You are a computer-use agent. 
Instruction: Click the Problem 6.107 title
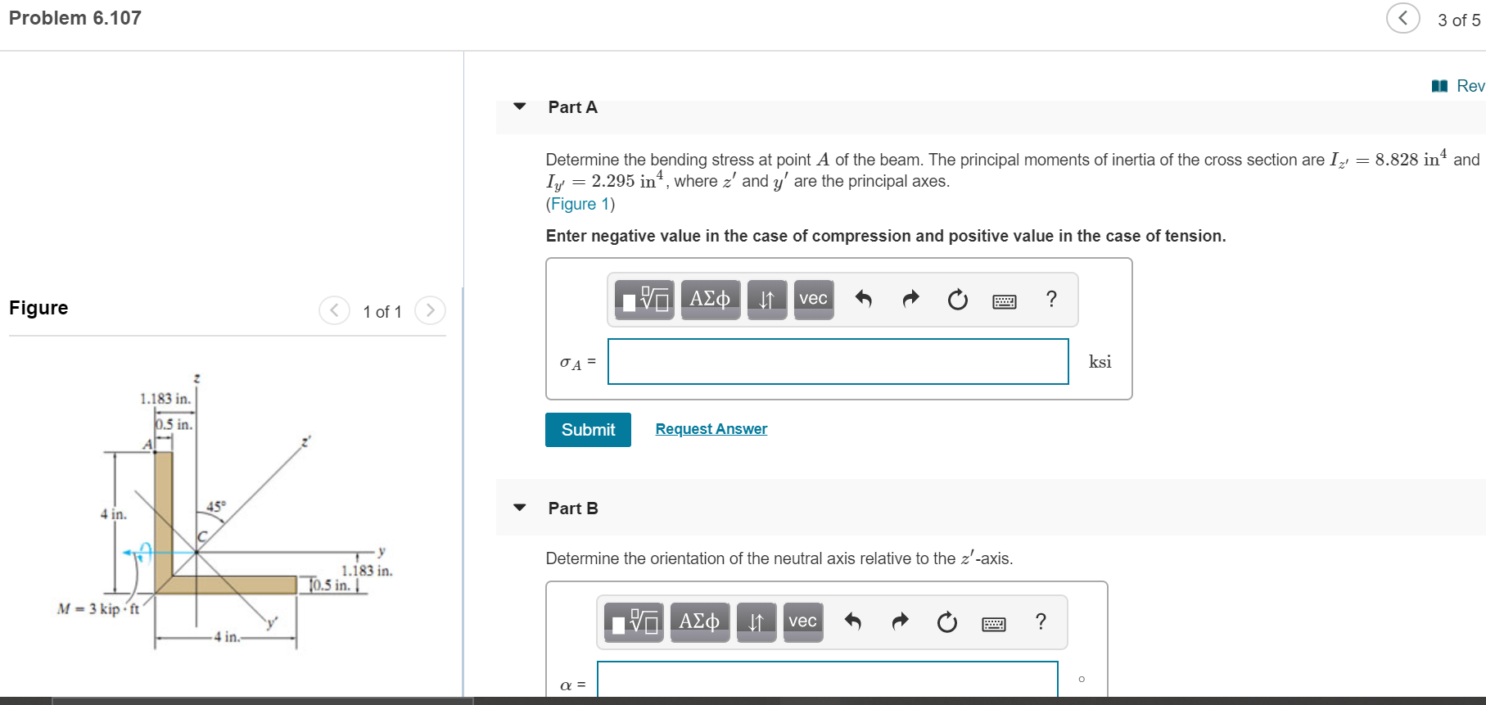click(75, 18)
